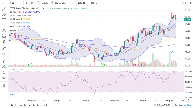
Task: Select the 6p time range
Action: tap(20, 105)
